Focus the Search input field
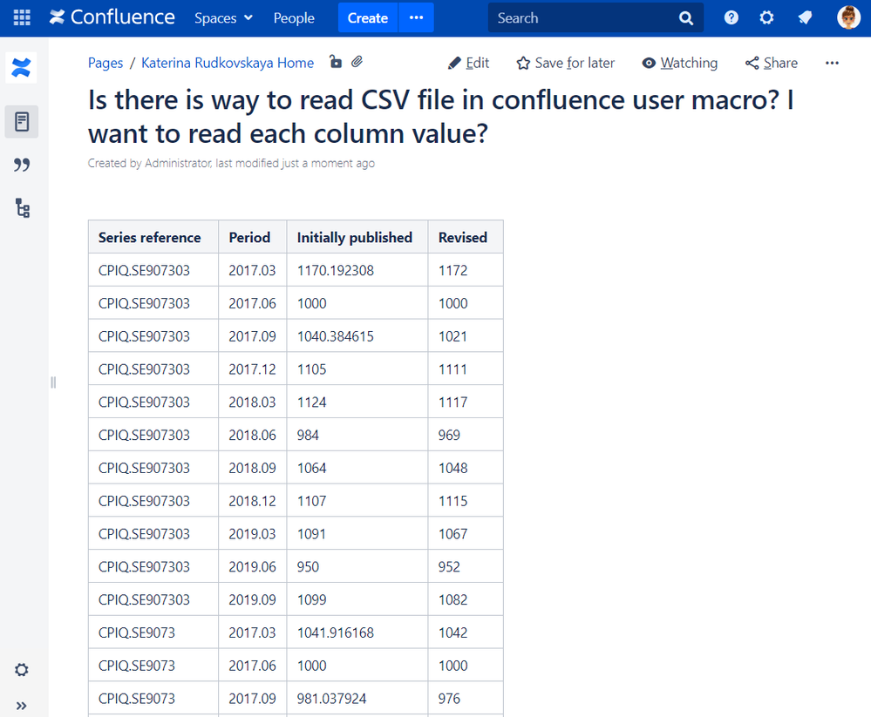This screenshot has height=717, width=871. (x=583, y=17)
